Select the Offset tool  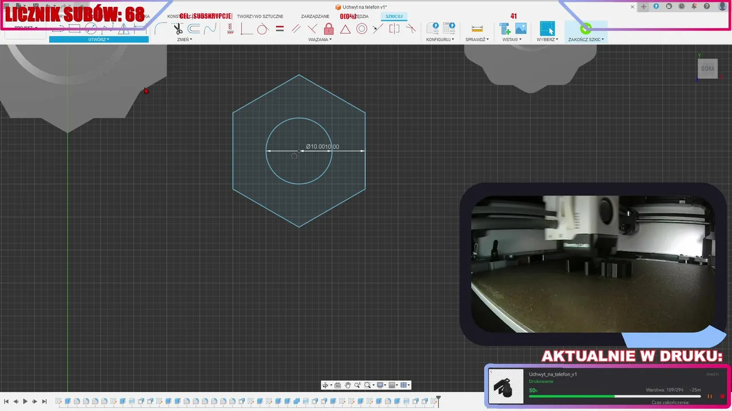194,29
